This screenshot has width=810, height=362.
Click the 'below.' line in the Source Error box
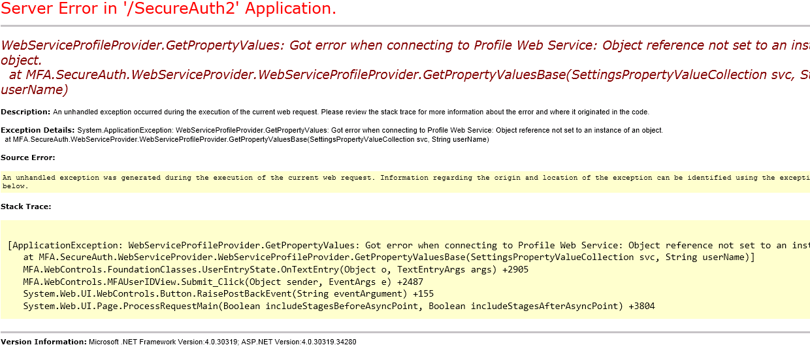(14, 186)
